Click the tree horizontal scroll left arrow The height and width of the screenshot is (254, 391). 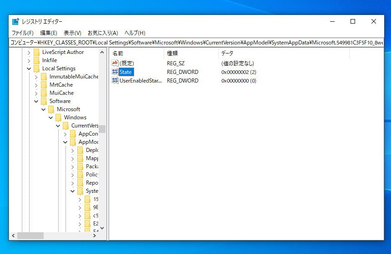point(13,235)
